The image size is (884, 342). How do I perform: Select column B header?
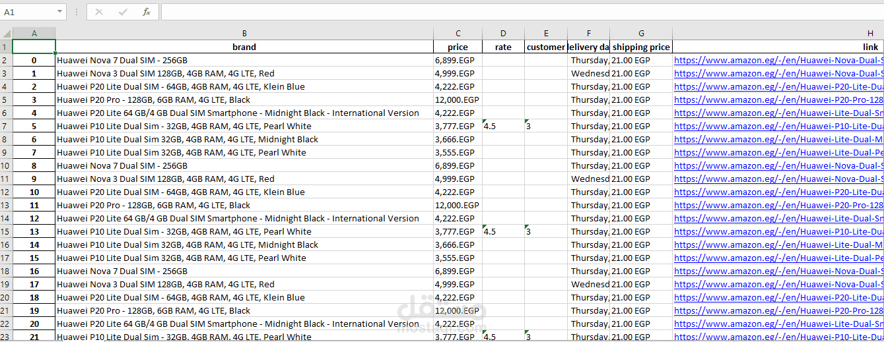click(244, 34)
